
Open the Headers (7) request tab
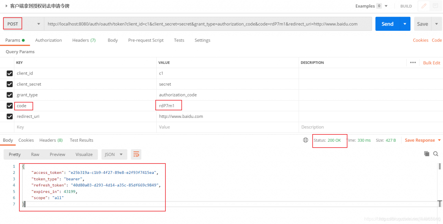[84, 40]
